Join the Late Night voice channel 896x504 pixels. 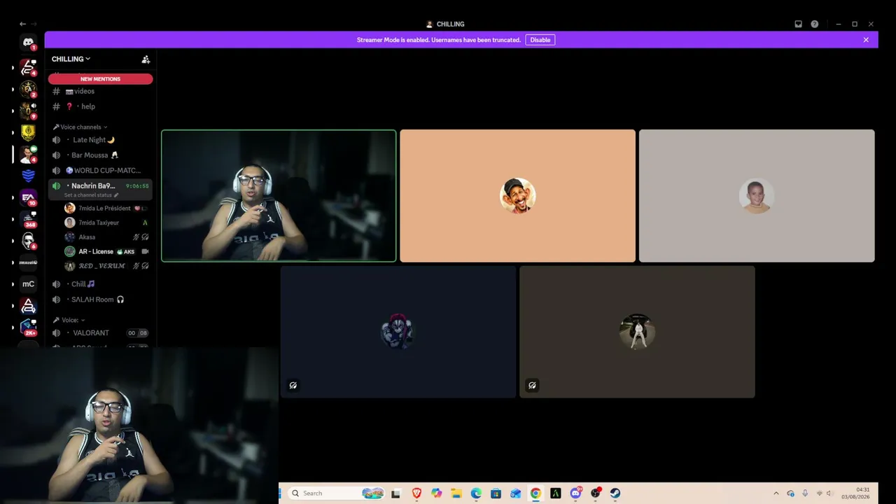[100, 140]
